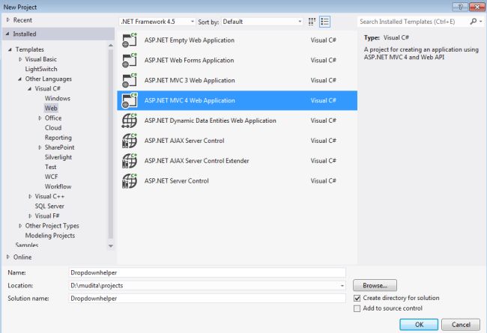Select ASP.NET Server Control text
Image resolution: width=487 pixels, height=333 pixels.
pos(176,181)
